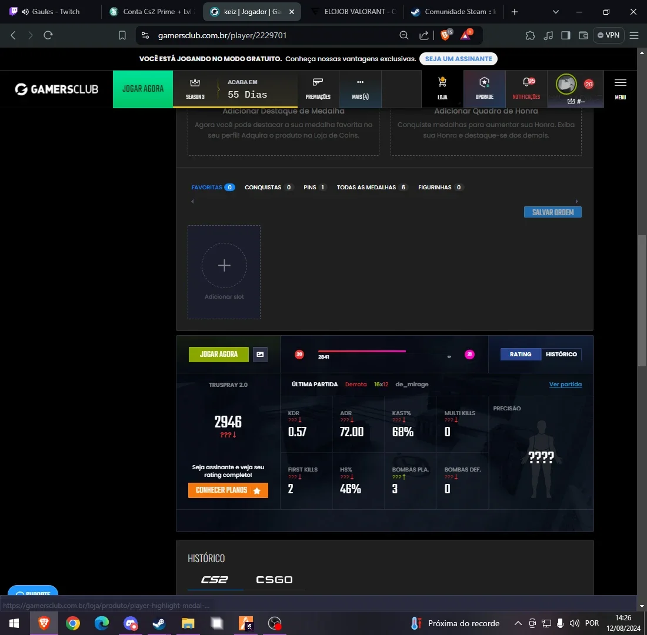Screen dimensions: 647x635
Task: Click the level progress bar
Action: (x=383, y=352)
